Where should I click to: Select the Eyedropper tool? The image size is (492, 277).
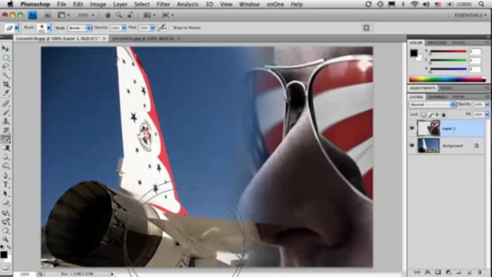[5, 93]
